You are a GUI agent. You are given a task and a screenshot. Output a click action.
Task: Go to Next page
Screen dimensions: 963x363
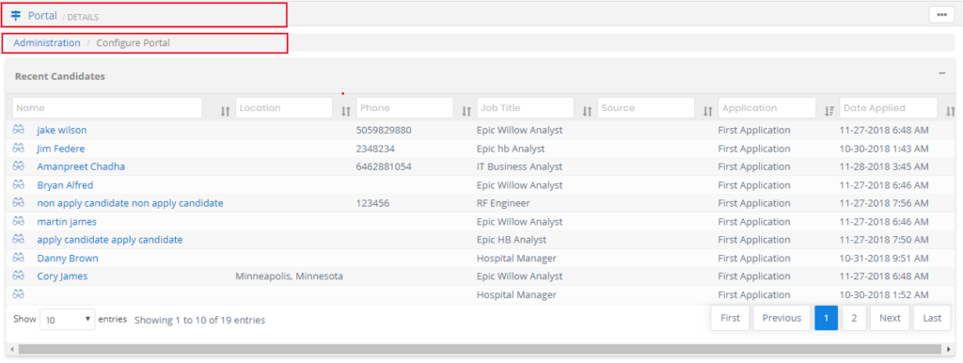tap(890, 318)
